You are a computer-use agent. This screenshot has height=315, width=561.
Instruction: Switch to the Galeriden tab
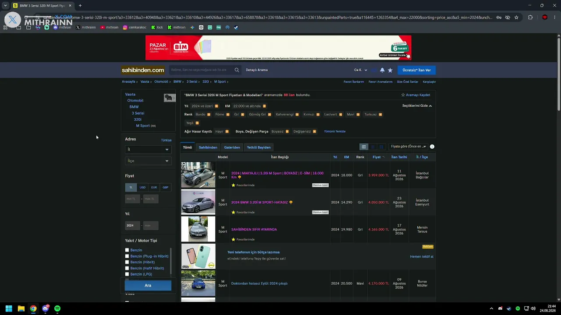tap(232, 147)
